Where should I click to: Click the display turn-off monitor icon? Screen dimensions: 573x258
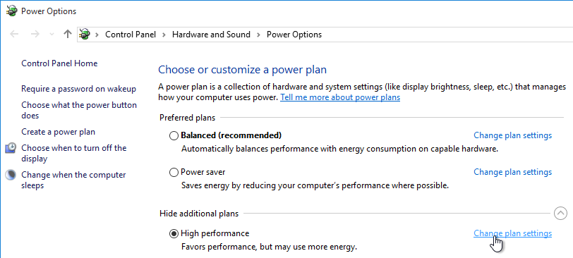tap(11, 148)
